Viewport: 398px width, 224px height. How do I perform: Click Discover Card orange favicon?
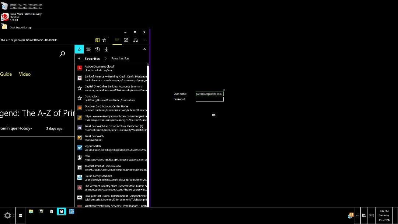[80, 108]
